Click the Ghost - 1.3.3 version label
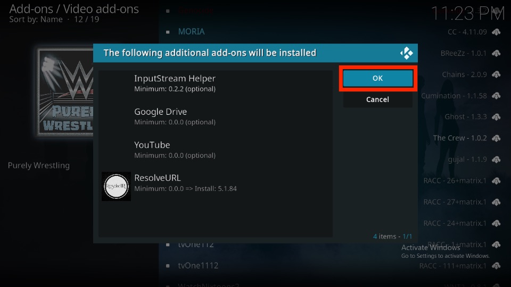 click(466, 117)
